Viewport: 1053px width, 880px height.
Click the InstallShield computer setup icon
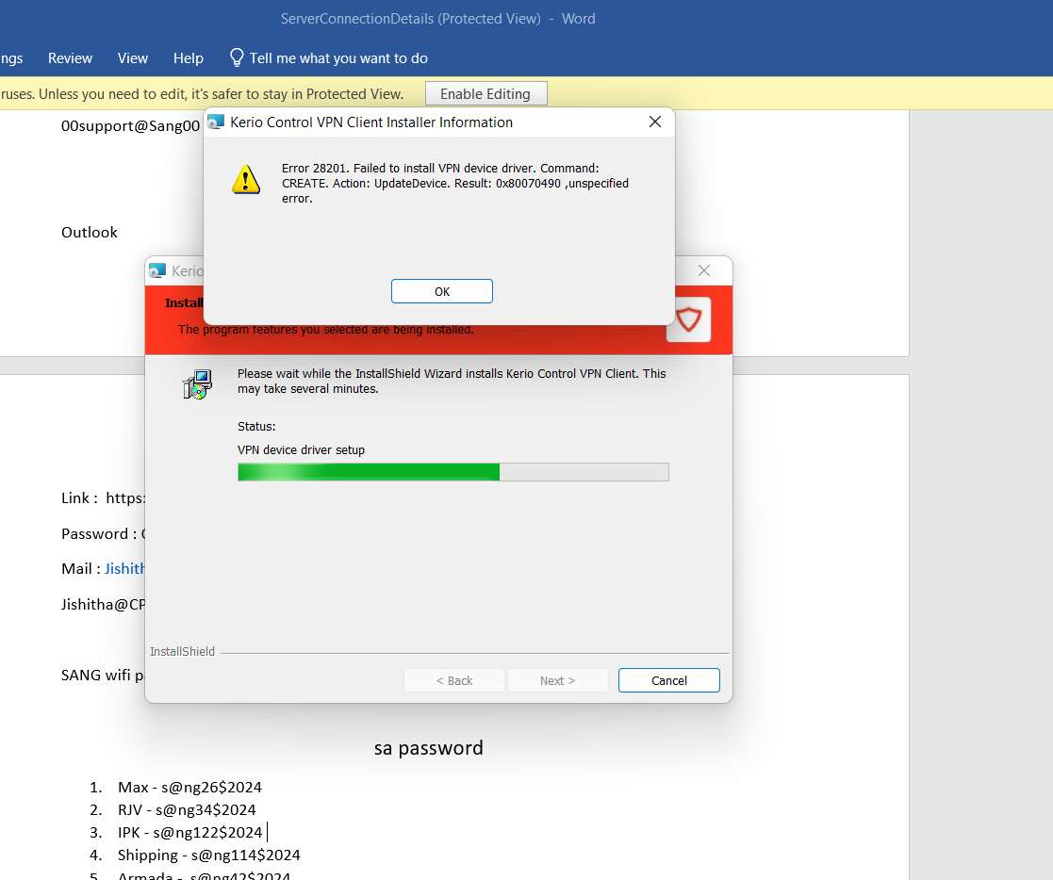coord(197,384)
